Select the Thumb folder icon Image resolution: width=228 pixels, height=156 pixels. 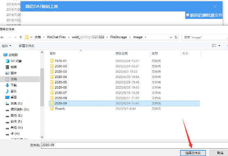[x=52, y=109]
